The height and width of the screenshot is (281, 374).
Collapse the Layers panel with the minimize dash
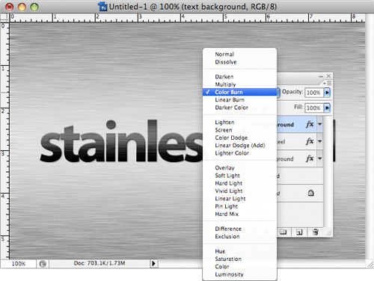[x=321, y=76]
